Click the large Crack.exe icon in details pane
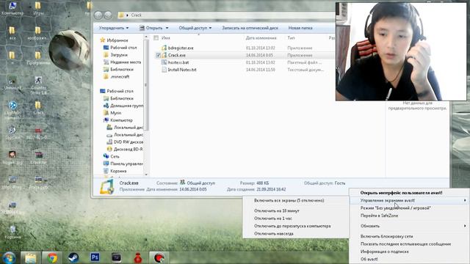Viewport: 470px width, 264px height. [x=106, y=186]
